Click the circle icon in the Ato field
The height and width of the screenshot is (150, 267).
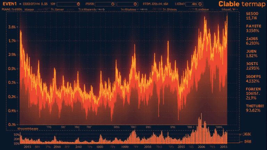[200, 4]
